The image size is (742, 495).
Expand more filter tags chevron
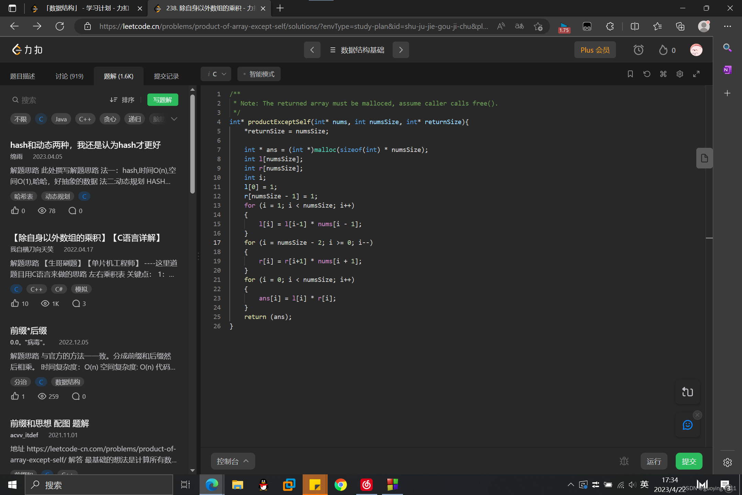[x=174, y=119]
